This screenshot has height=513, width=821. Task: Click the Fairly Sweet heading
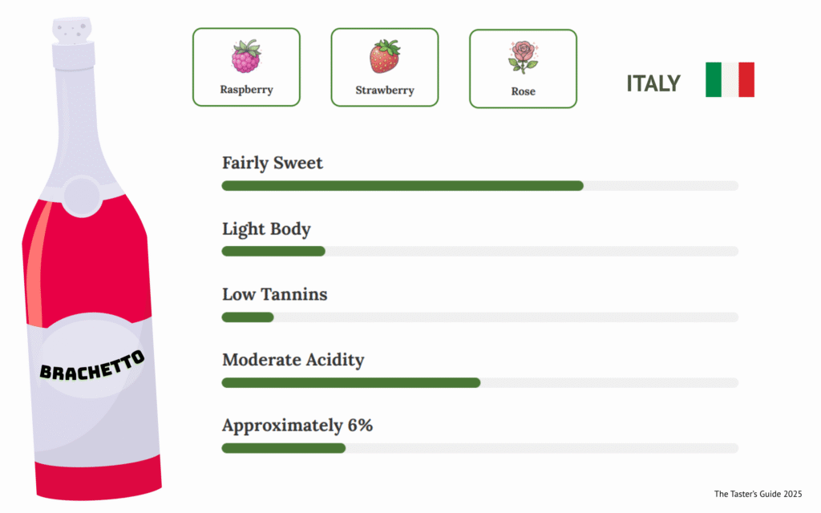273,163
